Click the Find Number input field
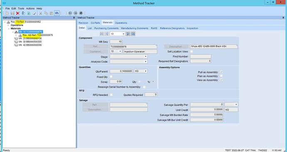 (x=200, y=56)
